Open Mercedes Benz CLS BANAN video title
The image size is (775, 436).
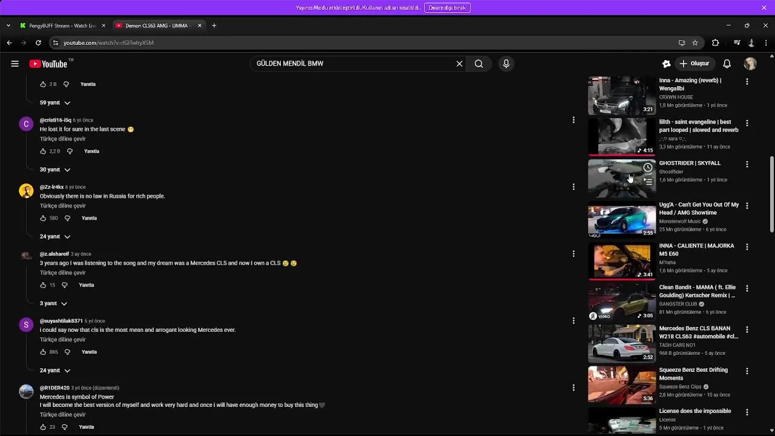(699, 332)
